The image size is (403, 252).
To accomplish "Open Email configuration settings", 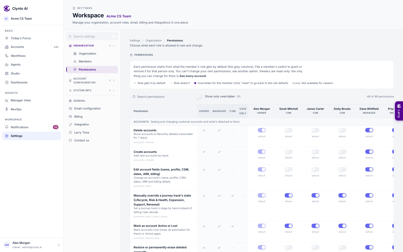I will pos(92,109).
